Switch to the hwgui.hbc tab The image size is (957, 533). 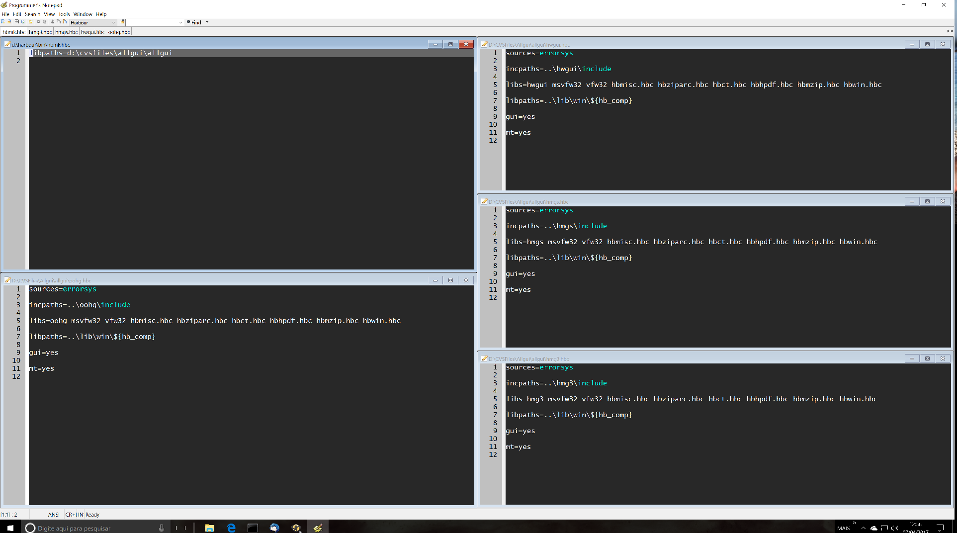[x=92, y=32]
